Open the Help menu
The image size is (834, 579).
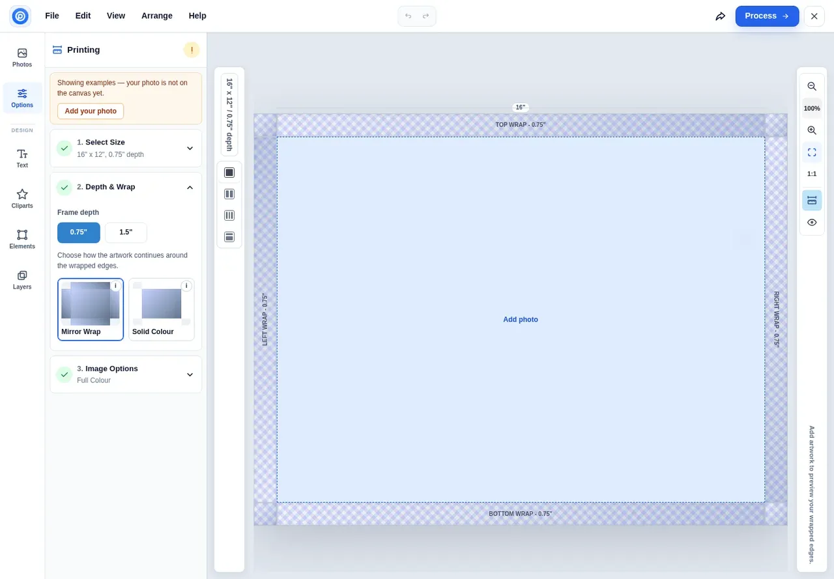pyautogui.click(x=197, y=16)
